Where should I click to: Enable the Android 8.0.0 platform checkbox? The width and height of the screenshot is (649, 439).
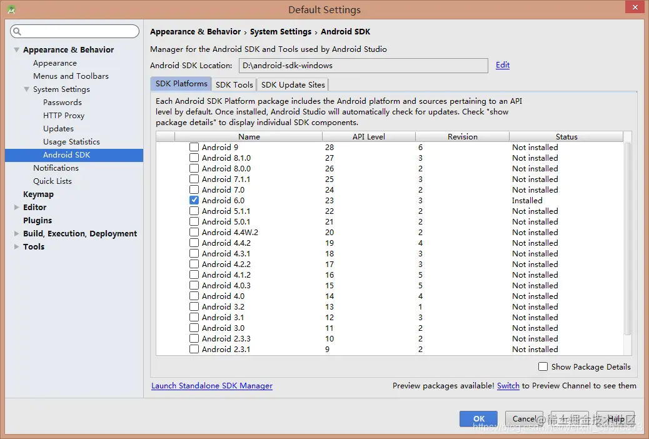pos(194,169)
